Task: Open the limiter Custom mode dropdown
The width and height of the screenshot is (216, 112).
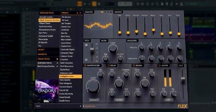Action: [x=168, y=100]
